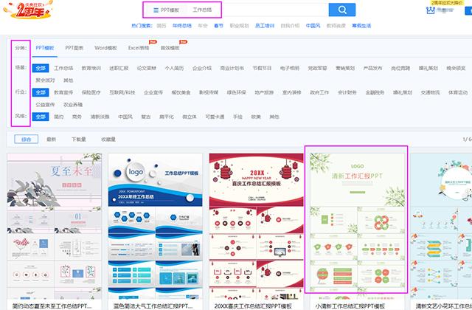Select the 岗位竞聘 scene filter

(400, 68)
